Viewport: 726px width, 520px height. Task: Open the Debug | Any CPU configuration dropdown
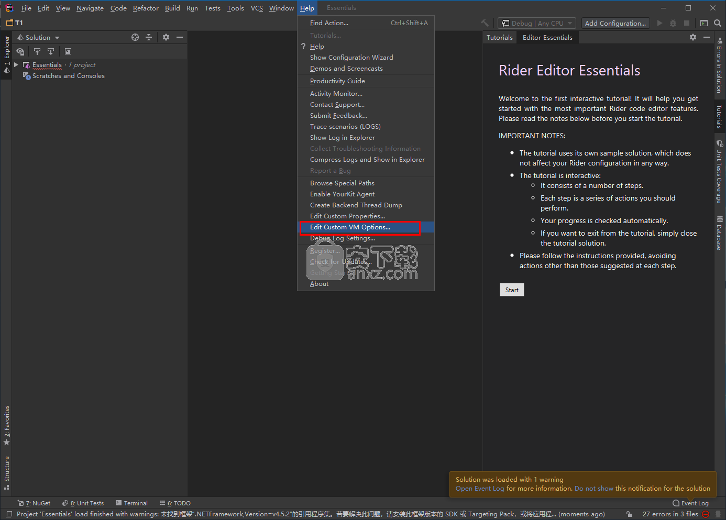[536, 23]
